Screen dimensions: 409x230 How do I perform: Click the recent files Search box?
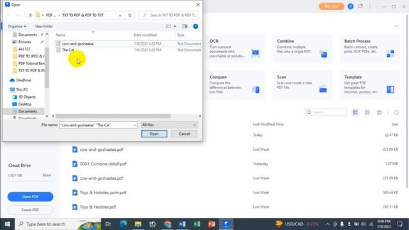coord(326,112)
